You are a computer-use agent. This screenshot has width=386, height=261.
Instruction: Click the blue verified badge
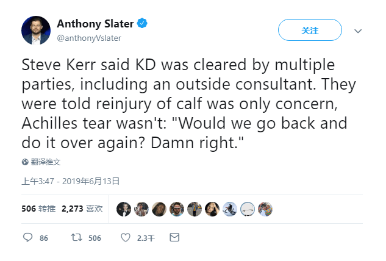click(x=142, y=24)
